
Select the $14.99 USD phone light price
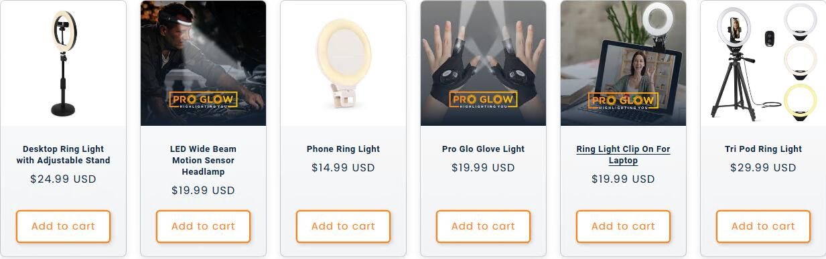[343, 167]
